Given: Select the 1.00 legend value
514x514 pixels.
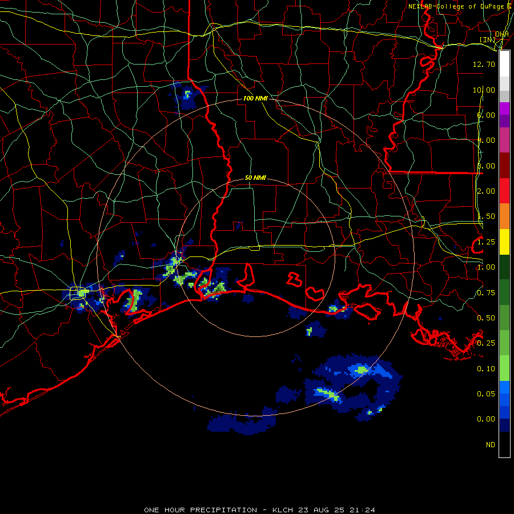Looking at the screenshot, I should pyautogui.click(x=486, y=267).
